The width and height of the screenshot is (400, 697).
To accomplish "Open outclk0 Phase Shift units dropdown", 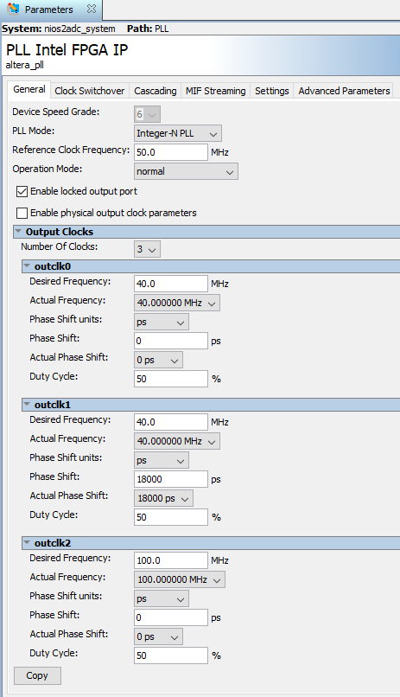I will point(162,323).
